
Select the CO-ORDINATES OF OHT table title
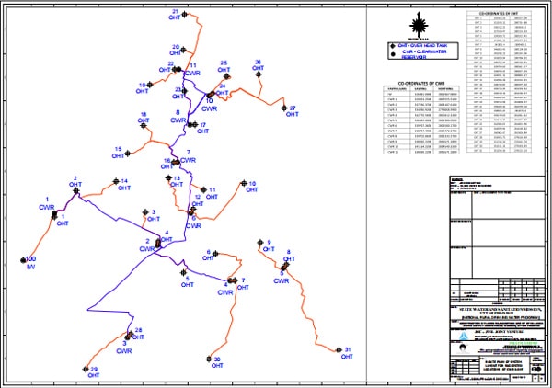tap(500, 13)
